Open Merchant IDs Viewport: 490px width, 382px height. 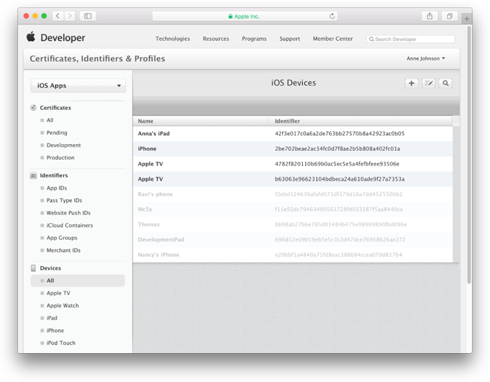coord(63,250)
